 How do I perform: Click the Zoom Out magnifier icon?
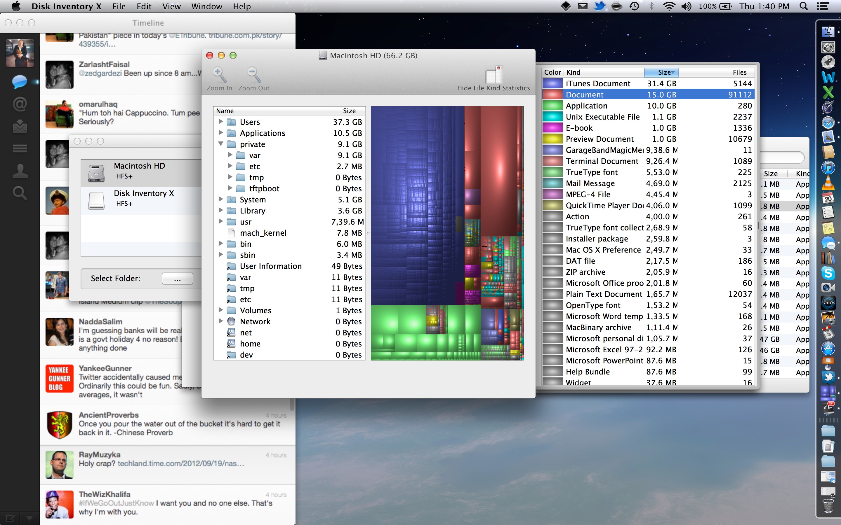click(x=254, y=75)
